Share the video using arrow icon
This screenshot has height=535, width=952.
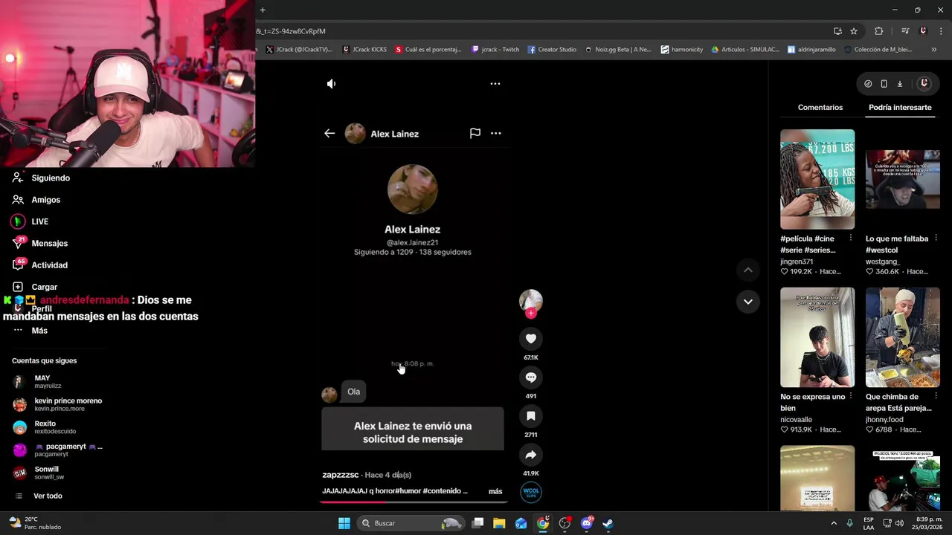click(x=531, y=455)
